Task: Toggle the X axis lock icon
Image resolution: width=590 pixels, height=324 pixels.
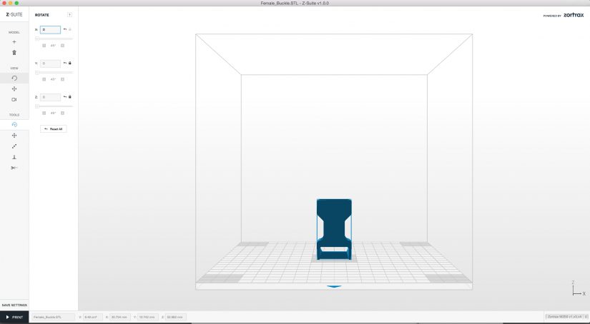Action: point(70,29)
